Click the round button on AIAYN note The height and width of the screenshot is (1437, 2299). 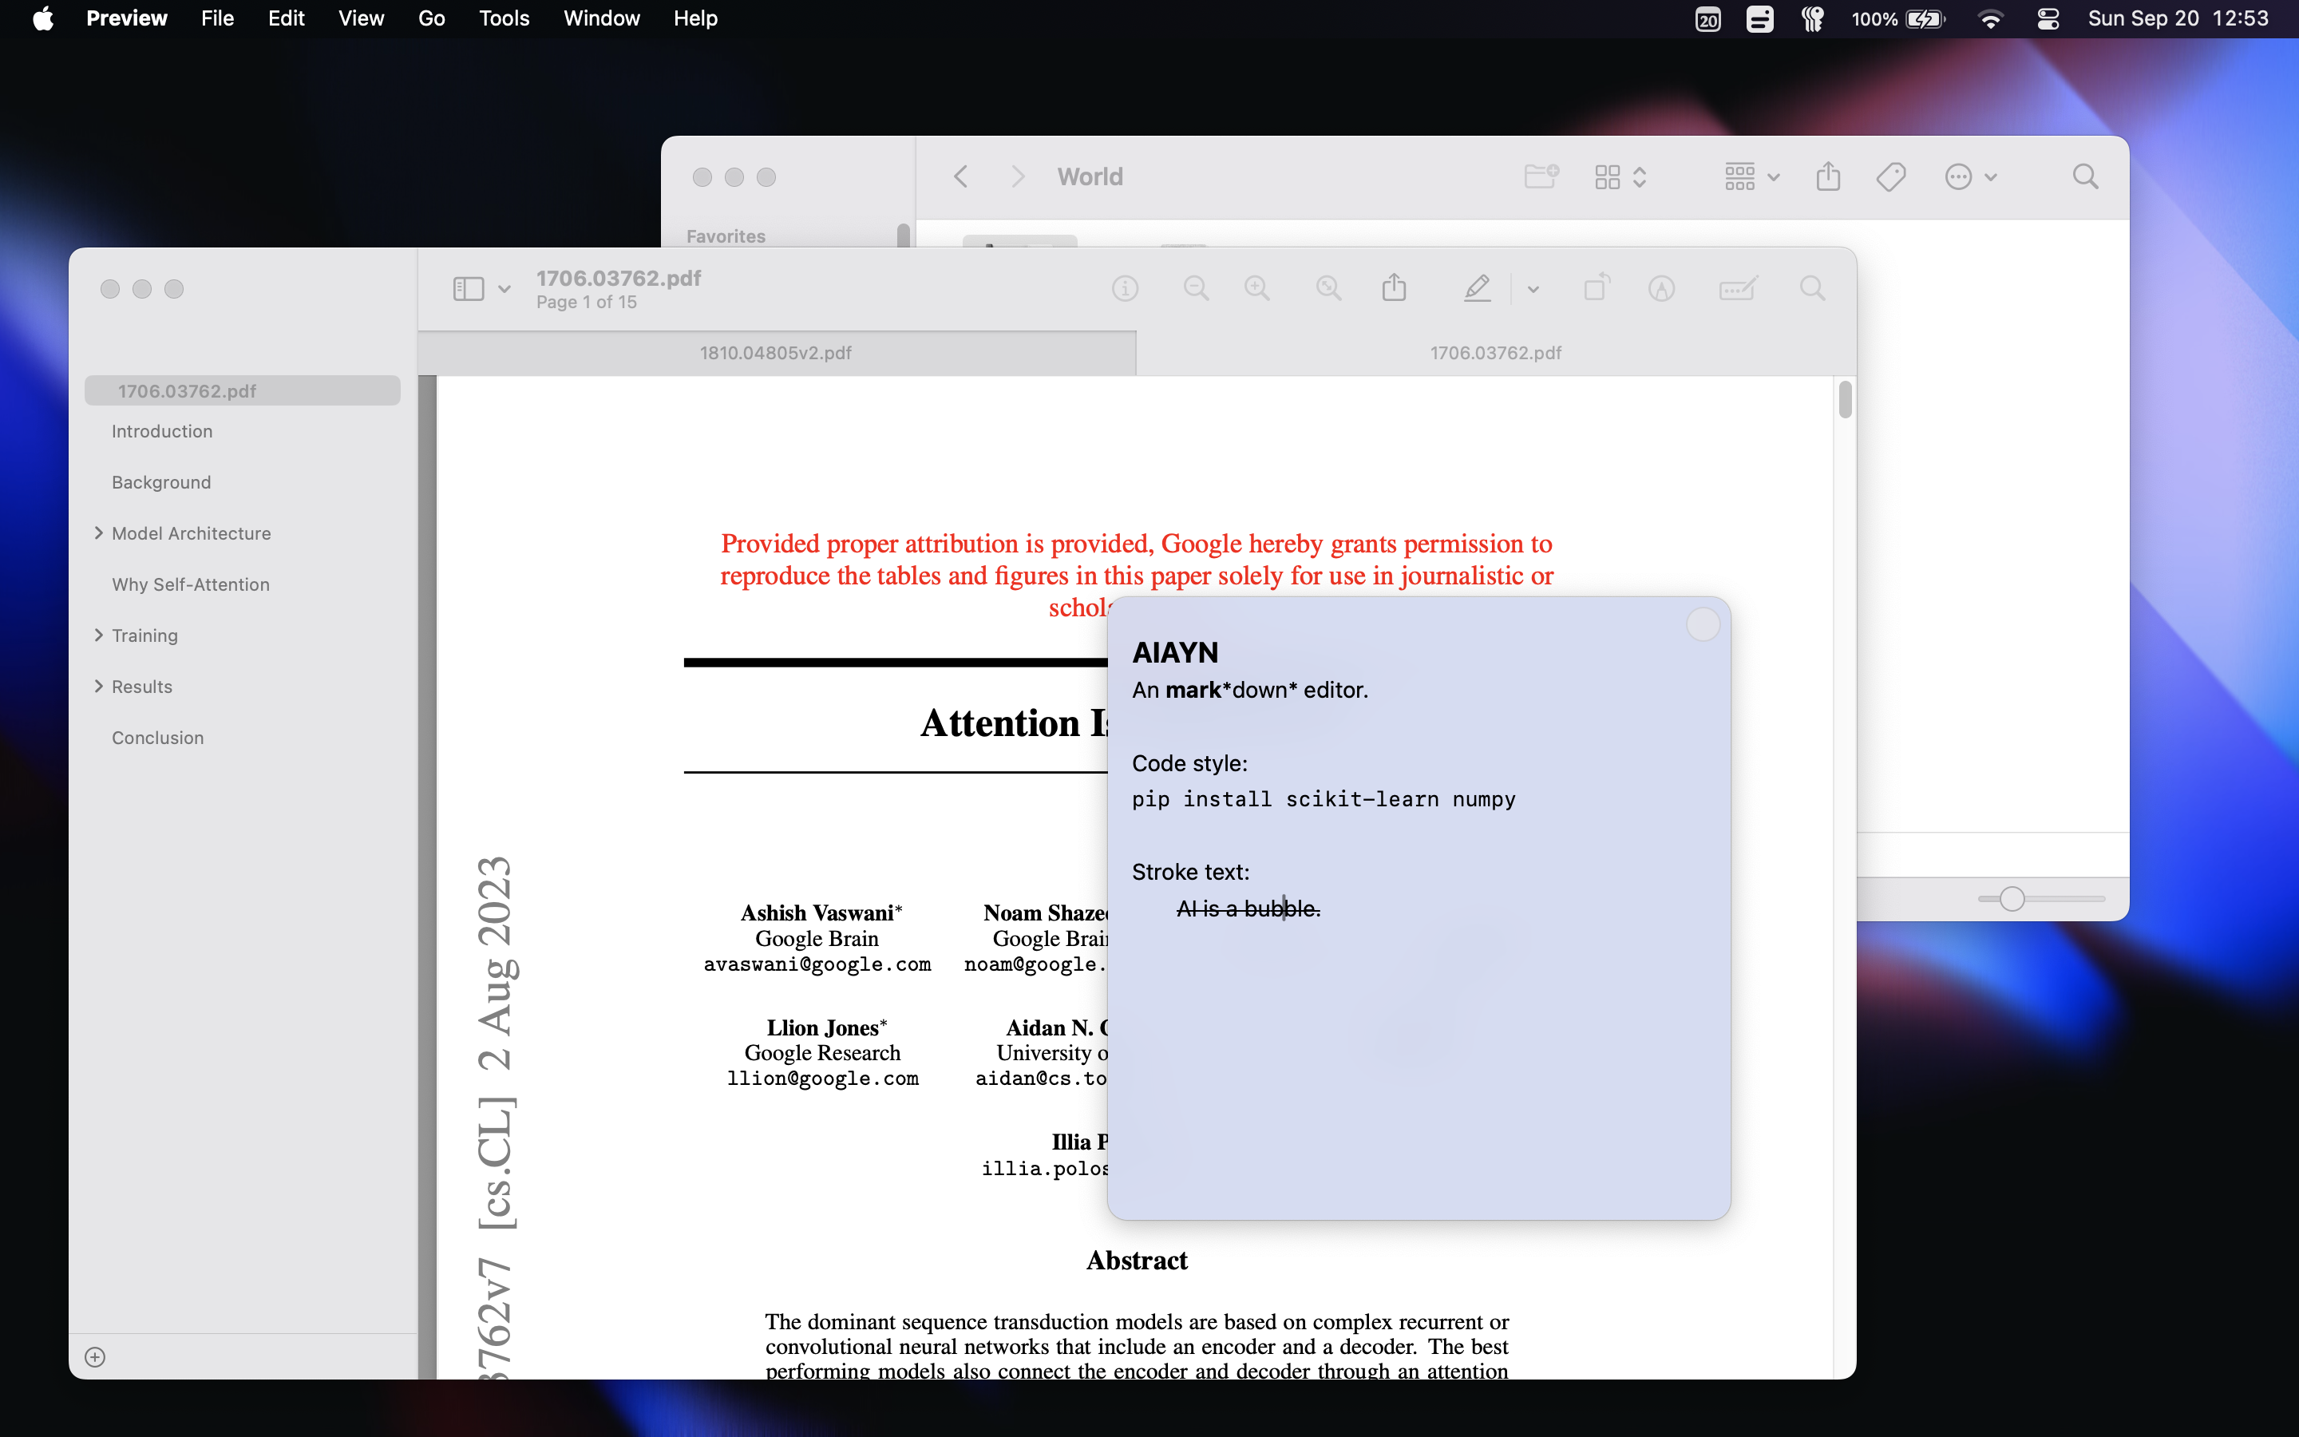pyautogui.click(x=1703, y=624)
